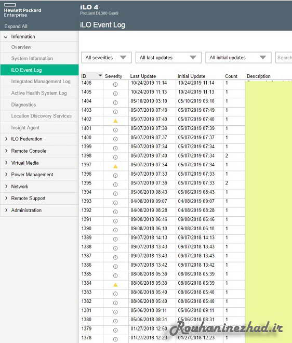
Task: Click the info severity icon in row 1387
Action: (x=115, y=257)
